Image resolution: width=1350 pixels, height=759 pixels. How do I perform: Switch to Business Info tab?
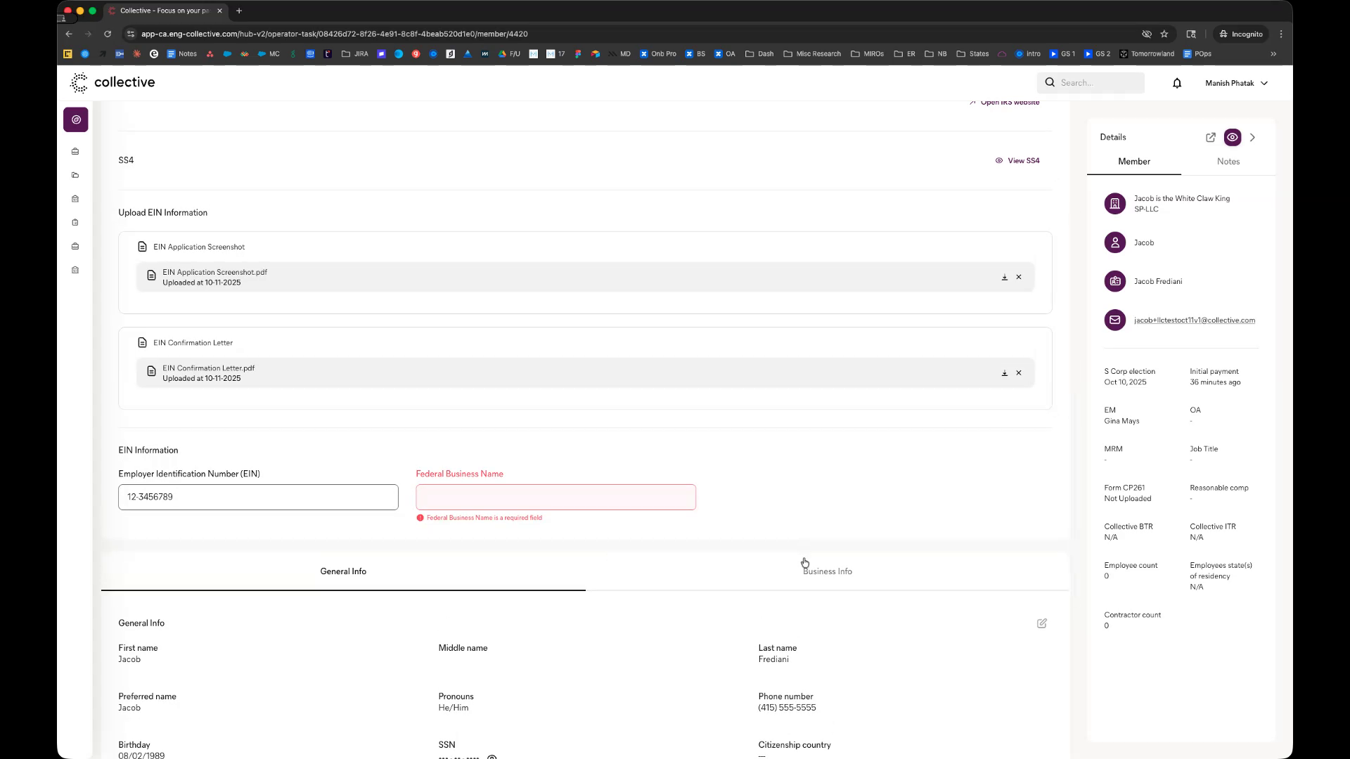(x=827, y=571)
